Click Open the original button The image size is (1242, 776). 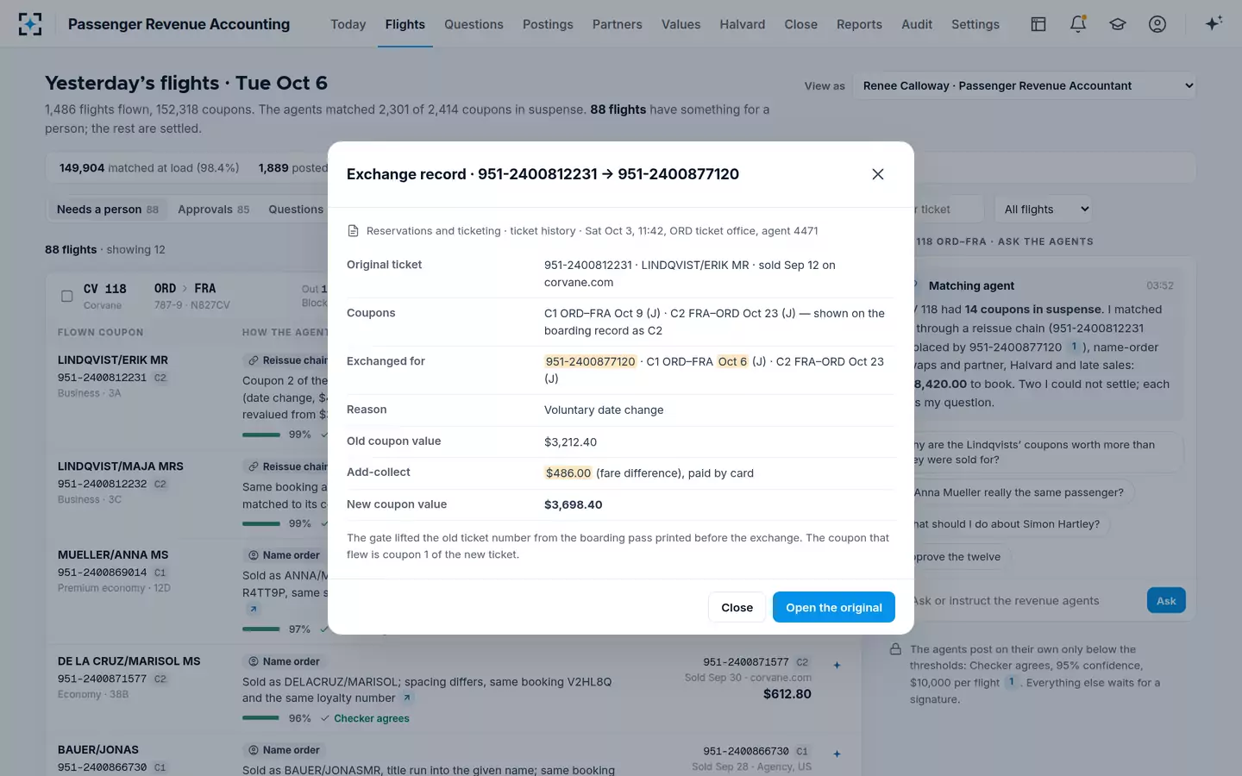834,607
